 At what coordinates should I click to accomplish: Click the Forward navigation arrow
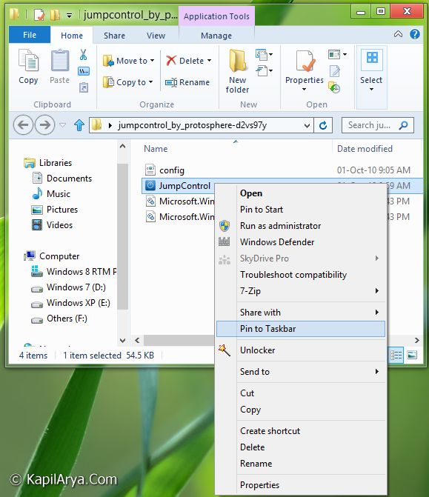point(44,125)
